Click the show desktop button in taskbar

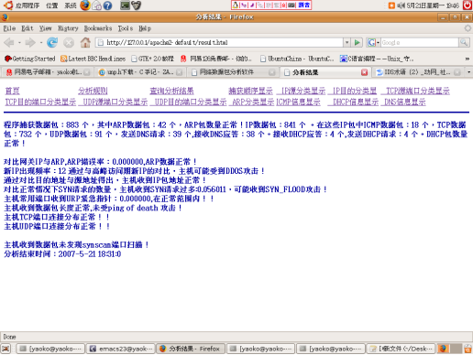pos(5,349)
